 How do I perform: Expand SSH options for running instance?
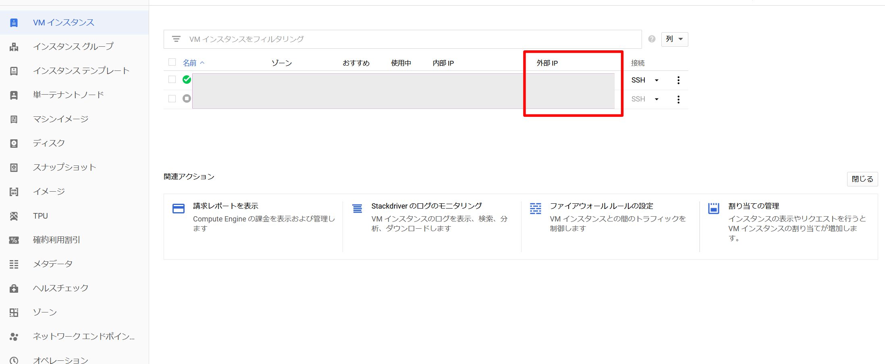[x=656, y=80]
